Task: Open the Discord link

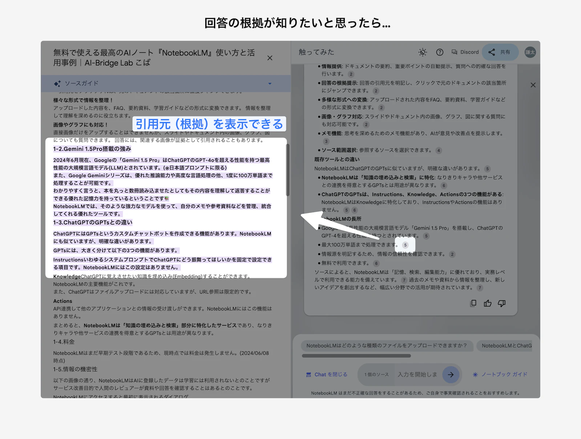Action: click(465, 52)
